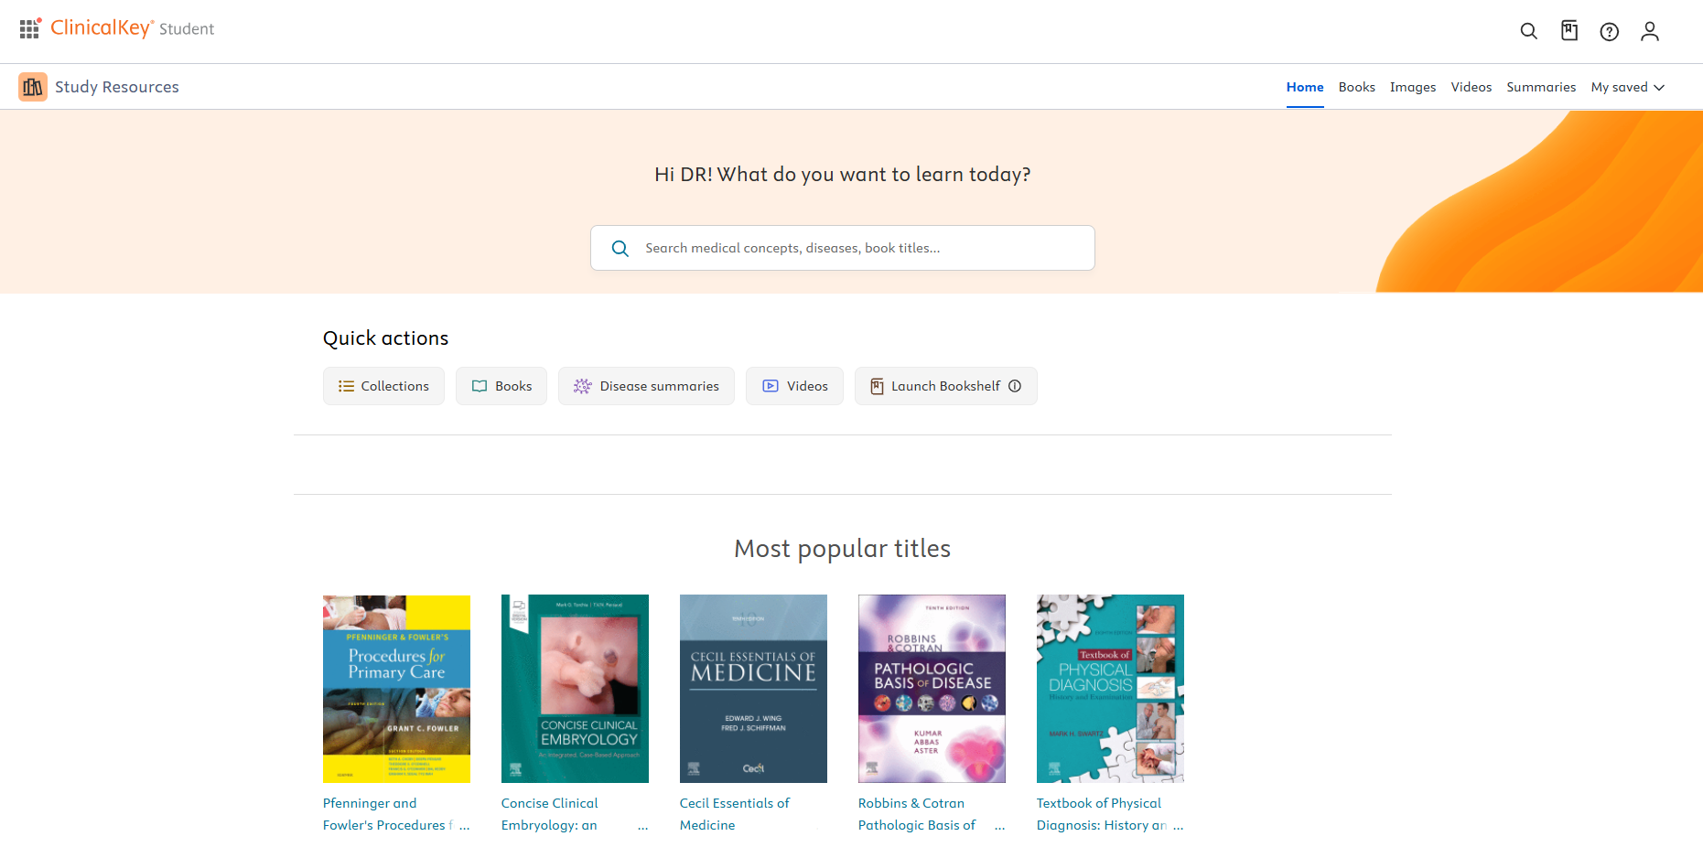The height and width of the screenshot is (847, 1703).
Task: Switch to the Home tab
Action: click(1305, 87)
